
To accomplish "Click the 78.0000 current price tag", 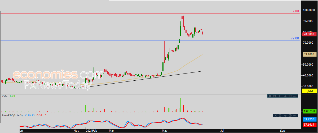I will coord(309,34).
